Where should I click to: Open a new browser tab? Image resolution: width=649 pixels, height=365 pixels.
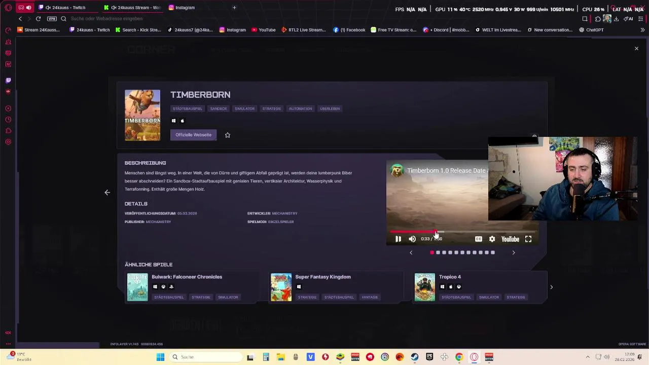click(x=234, y=8)
